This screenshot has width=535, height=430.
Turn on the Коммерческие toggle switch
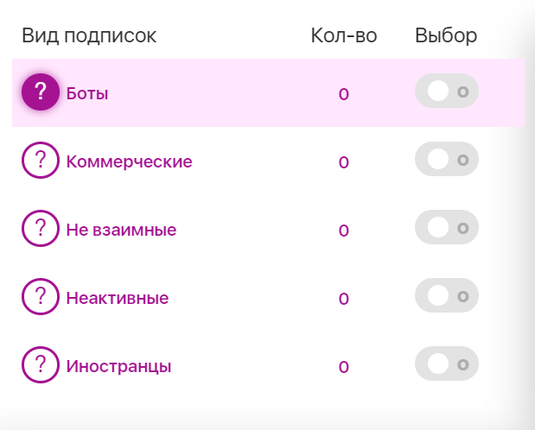pyautogui.click(x=446, y=160)
